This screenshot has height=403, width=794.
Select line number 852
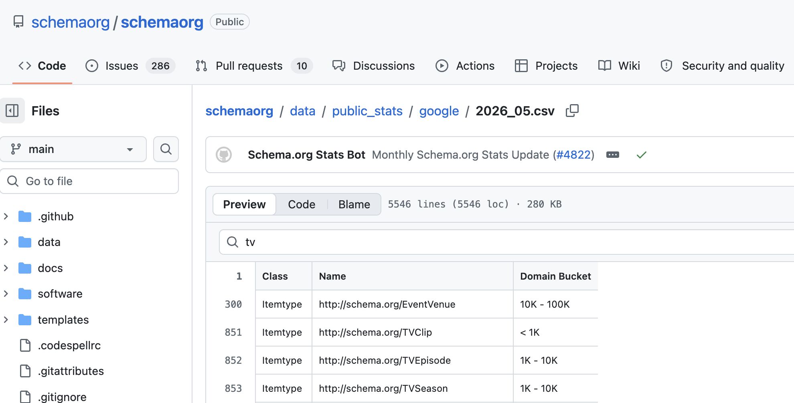point(233,361)
